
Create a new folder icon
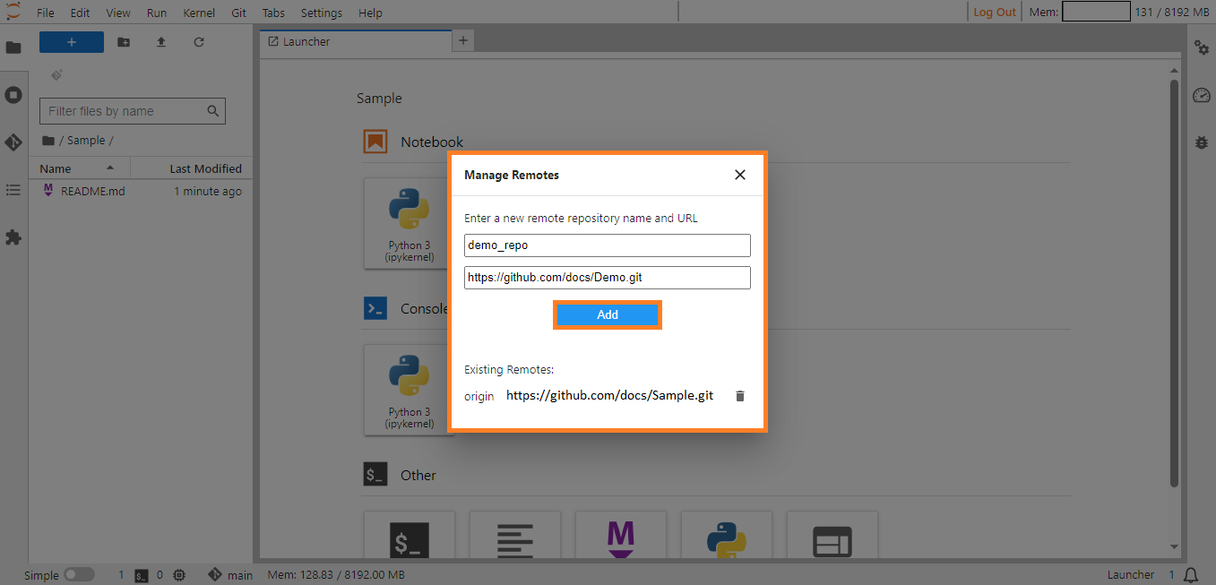[124, 42]
